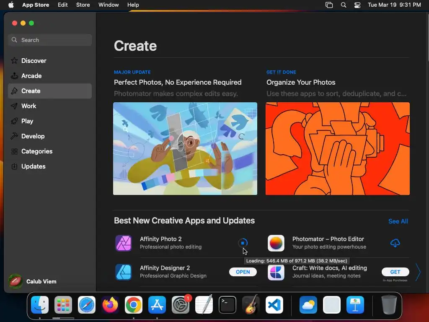Open Finder from the Dock
The width and height of the screenshot is (429, 322).
pyautogui.click(x=40, y=305)
